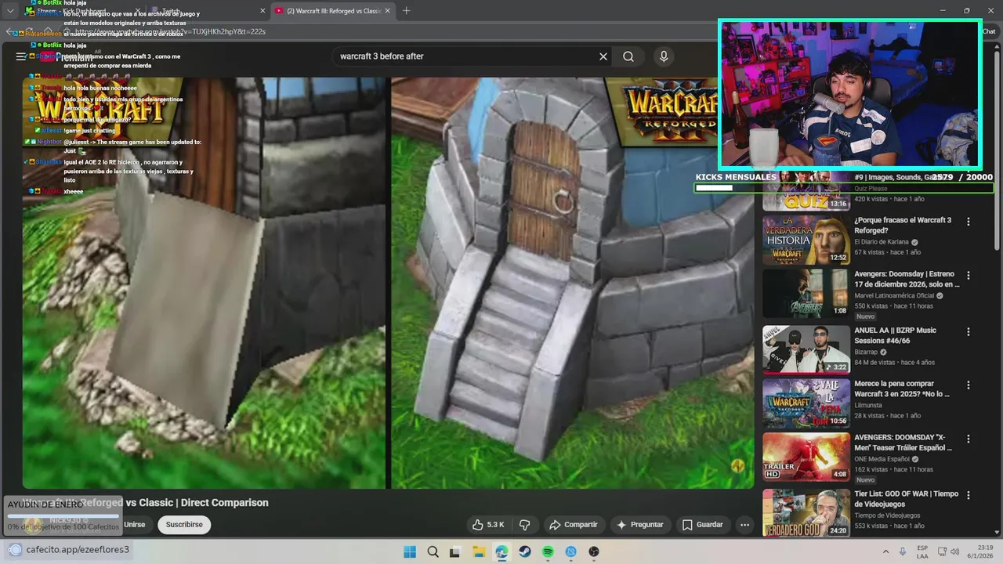Image resolution: width=1003 pixels, height=564 pixels.
Task: Open options for Avengers: Doomsday Estreno video
Action: pyautogui.click(x=968, y=276)
